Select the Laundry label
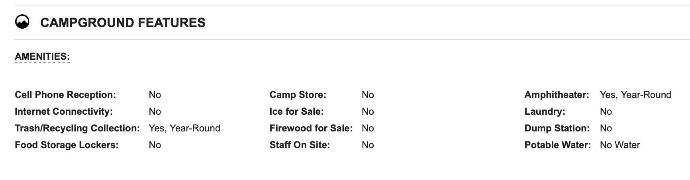This screenshot has height=180, width=690. (x=545, y=112)
